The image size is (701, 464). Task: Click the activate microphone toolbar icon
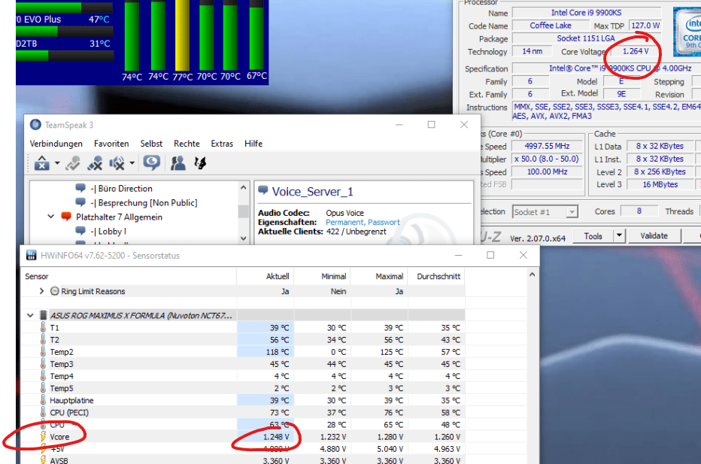(73, 163)
